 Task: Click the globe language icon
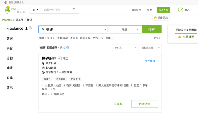[6, 3]
